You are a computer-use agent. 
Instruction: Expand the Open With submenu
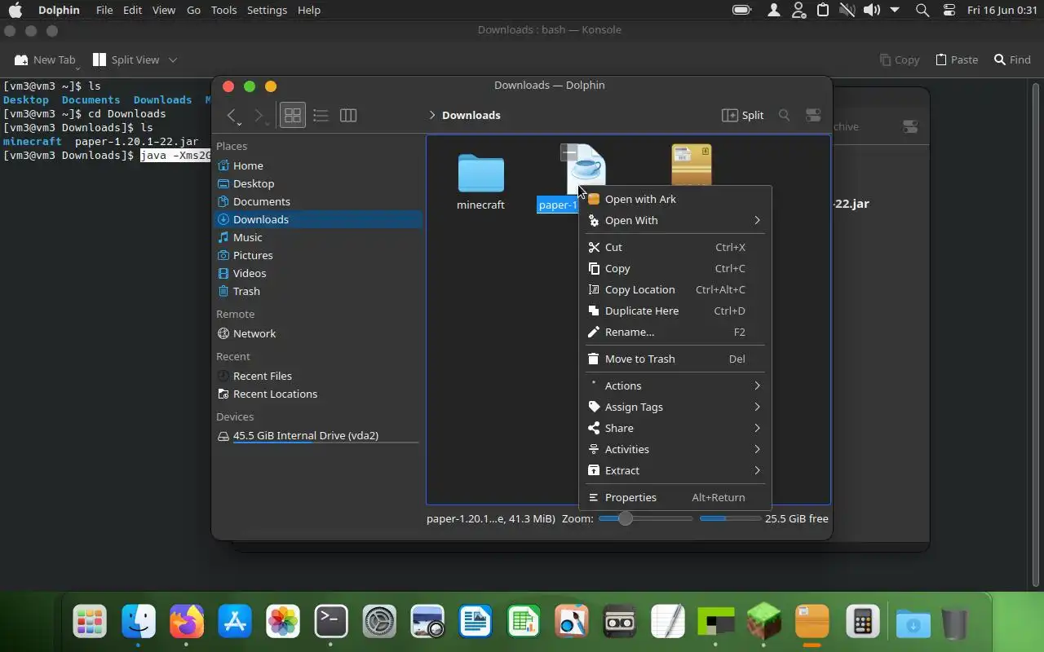pos(675,220)
